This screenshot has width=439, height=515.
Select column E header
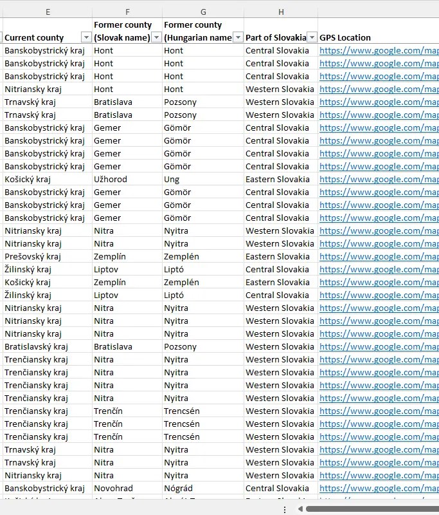[x=48, y=12]
